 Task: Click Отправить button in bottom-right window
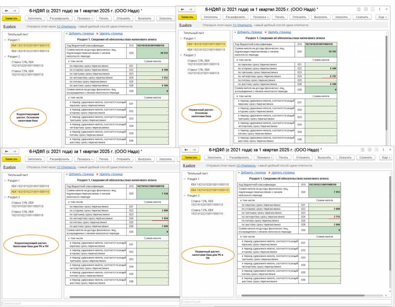click(303, 158)
